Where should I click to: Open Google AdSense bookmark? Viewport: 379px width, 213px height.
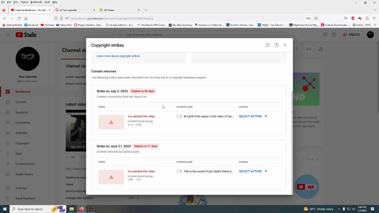click(120, 25)
